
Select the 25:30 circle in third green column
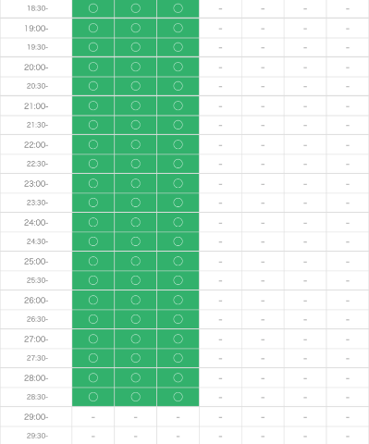pyautogui.click(x=178, y=280)
